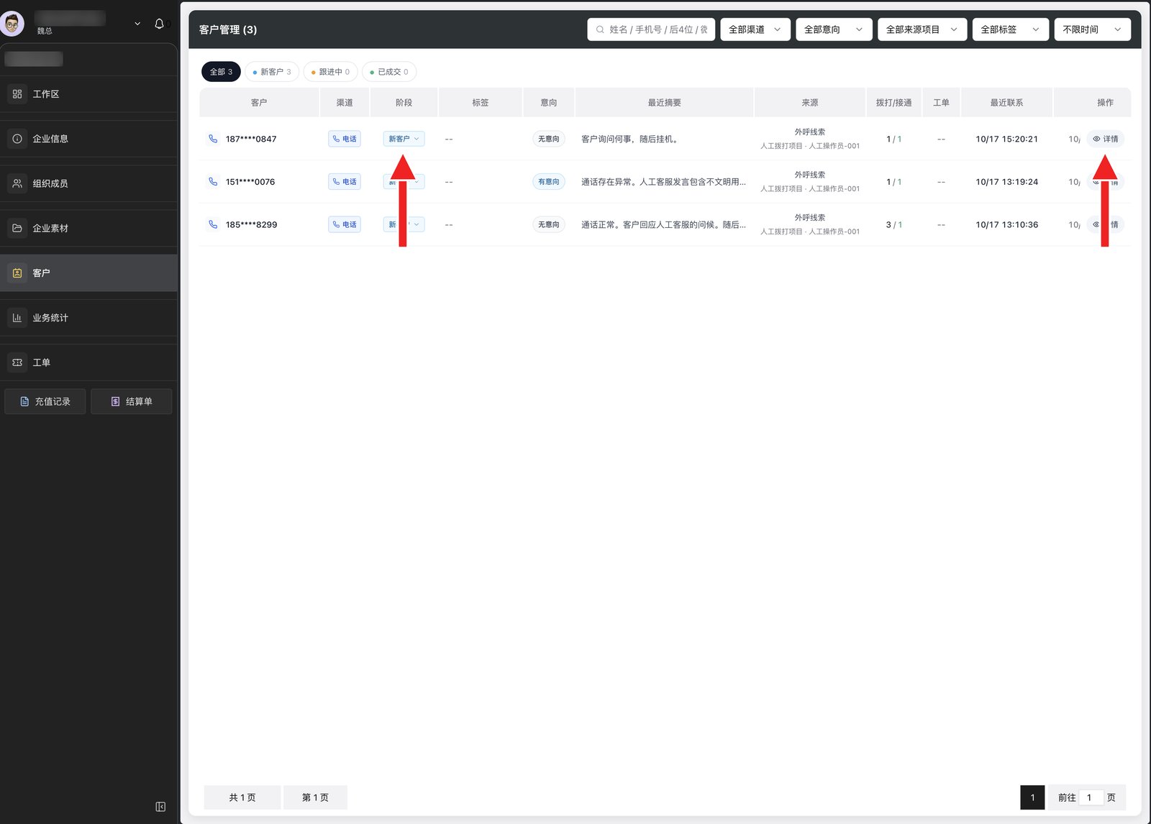Click timestamp 10/17 13:10:36
Screen dimensions: 1151x824
1006,224
